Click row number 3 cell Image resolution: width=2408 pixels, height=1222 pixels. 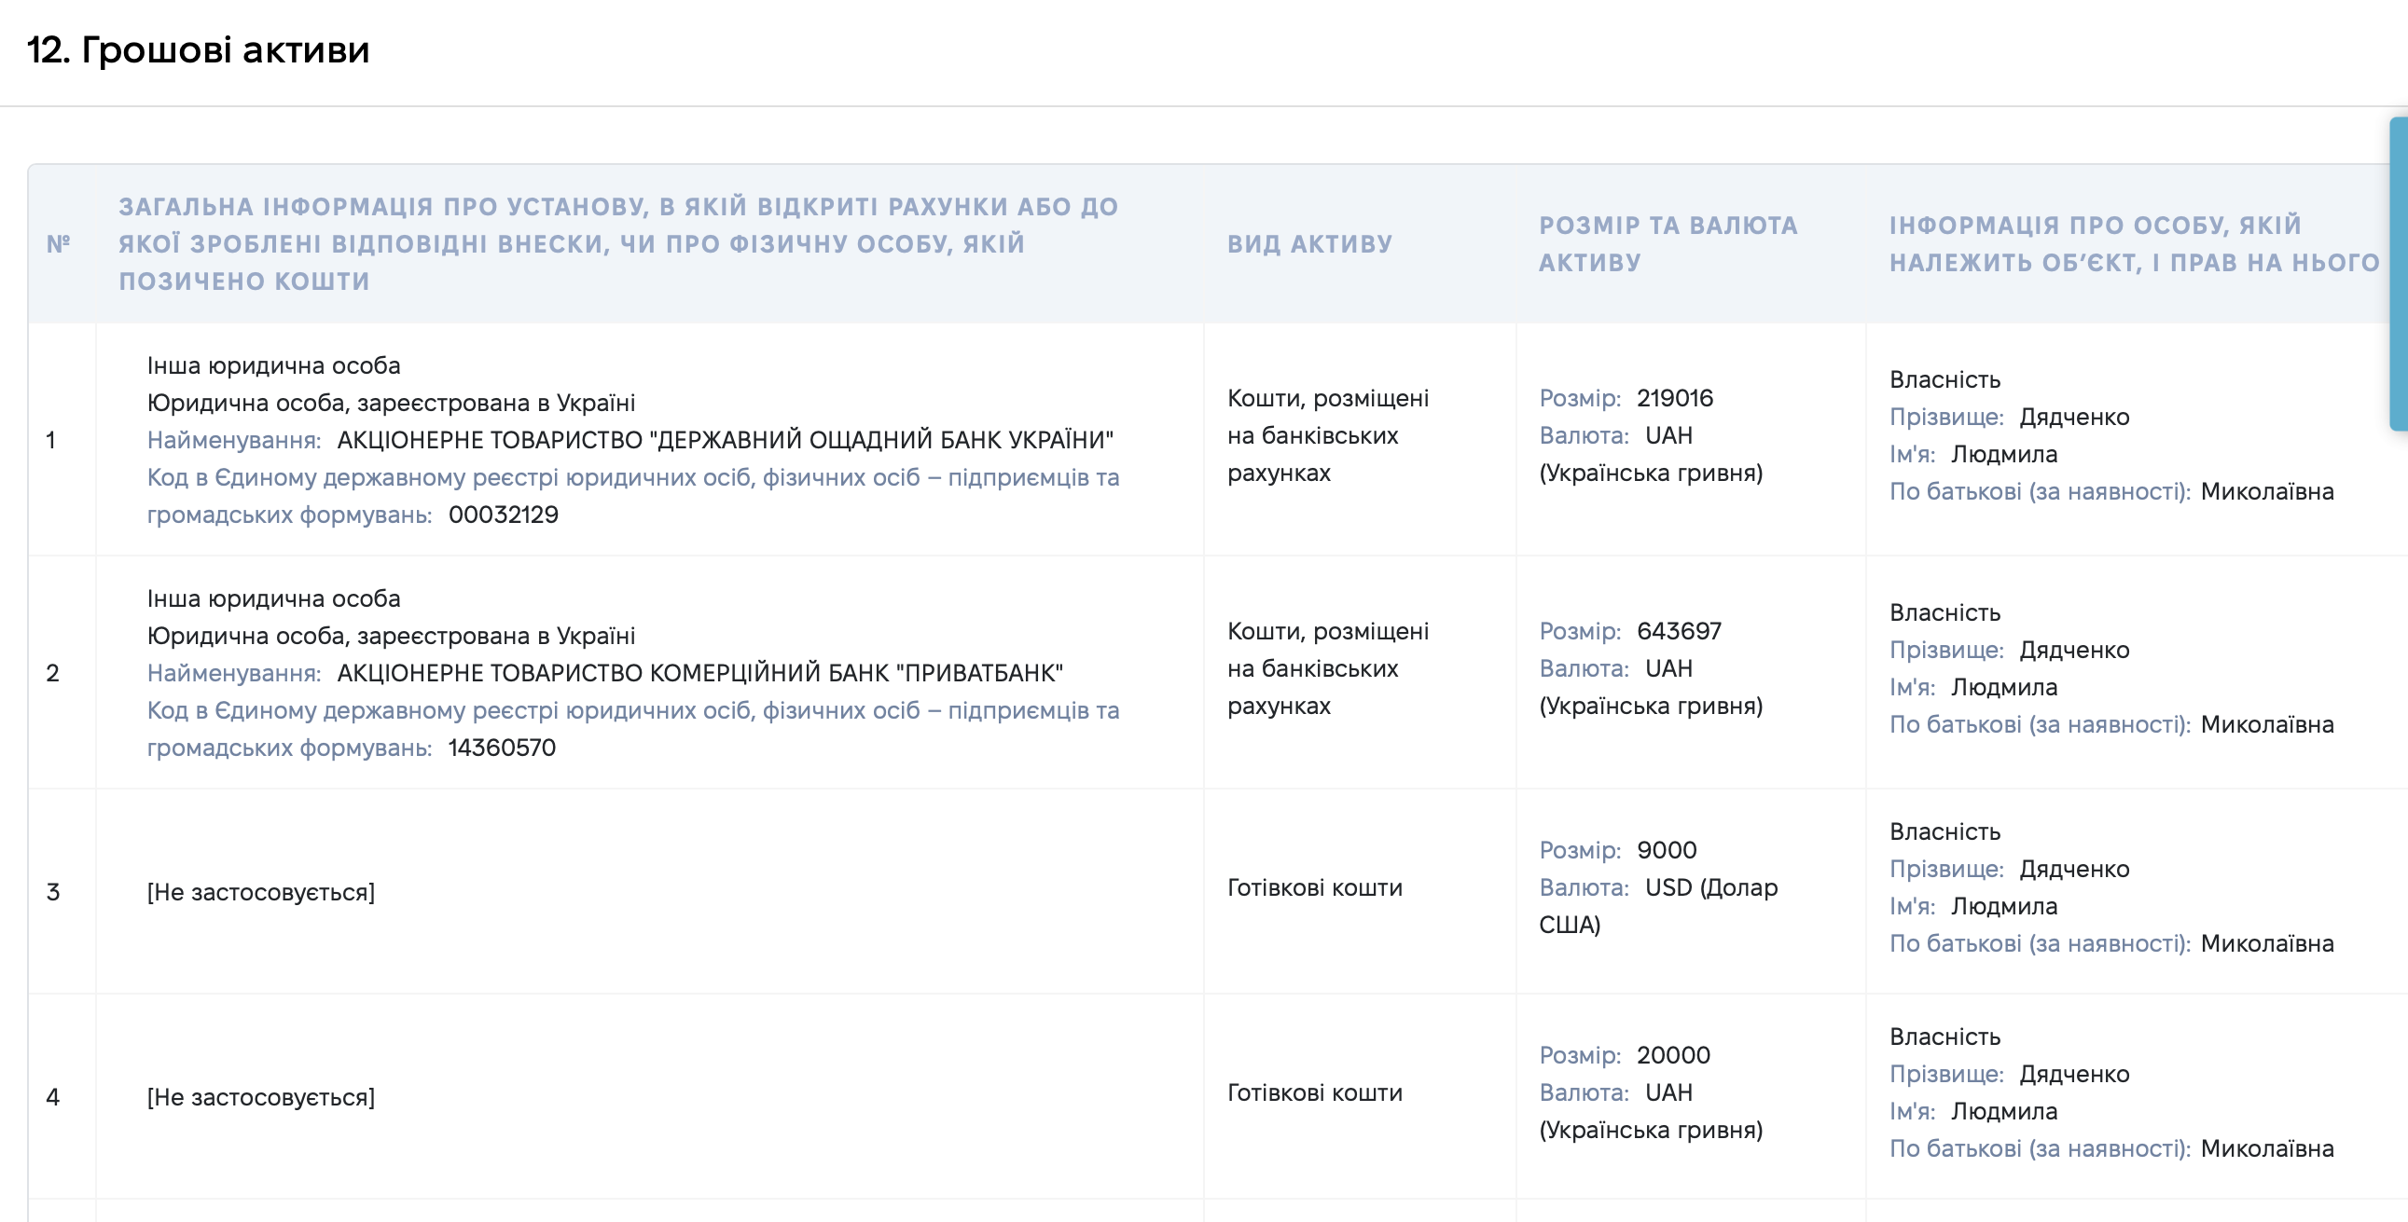[x=62, y=892]
